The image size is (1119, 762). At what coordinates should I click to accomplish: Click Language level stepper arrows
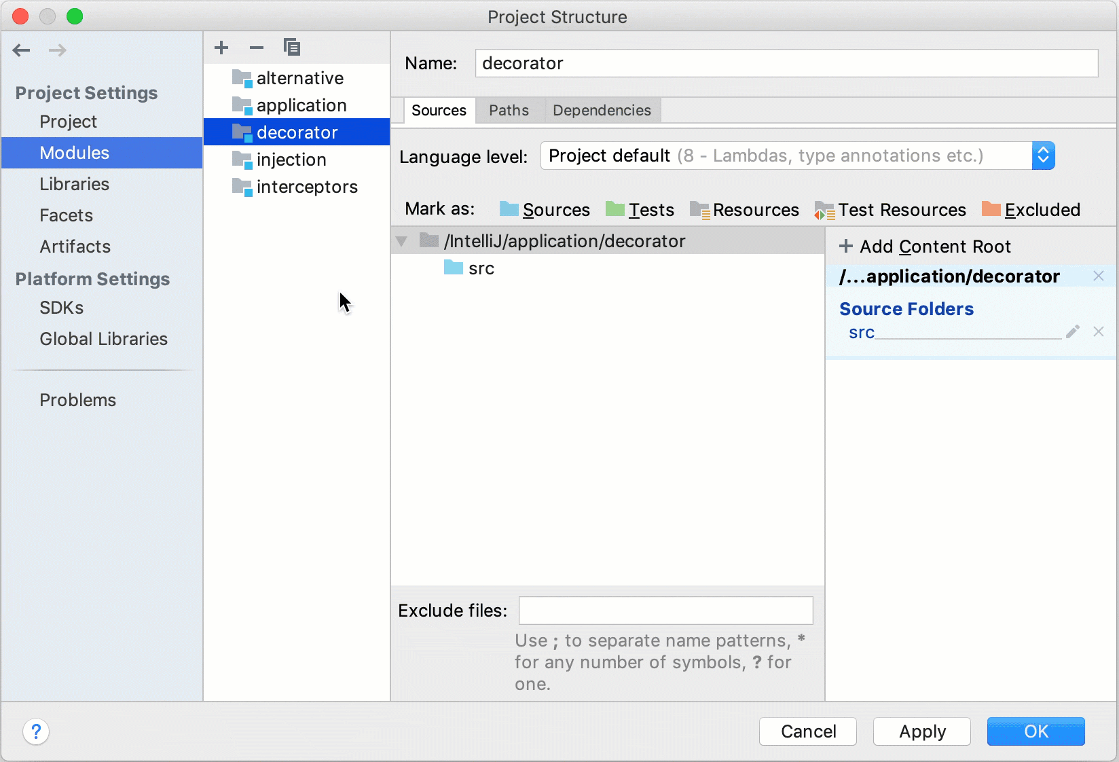coord(1044,156)
